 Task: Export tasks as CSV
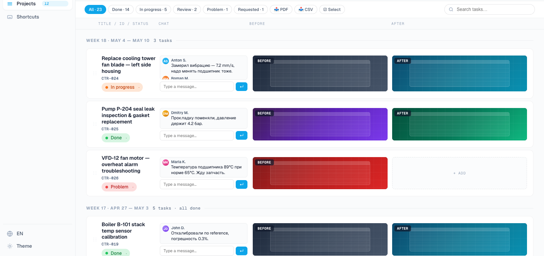point(306,9)
